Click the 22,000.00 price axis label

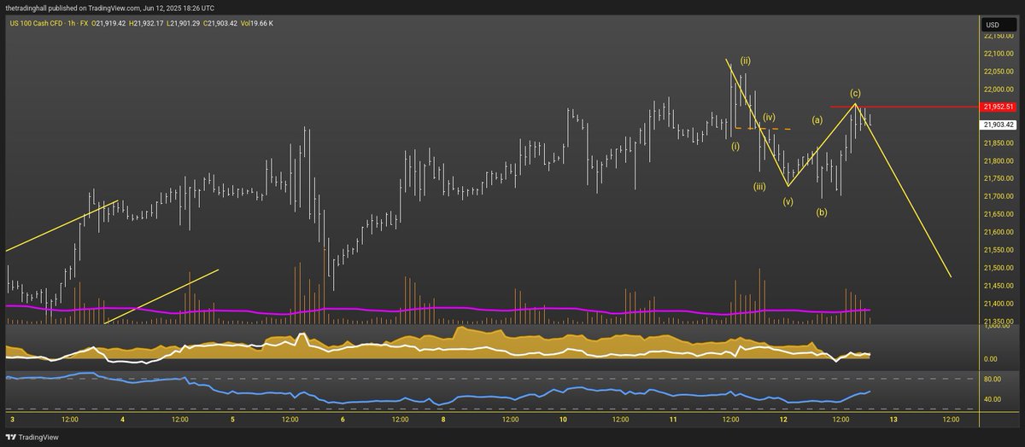tap(998, 90)
